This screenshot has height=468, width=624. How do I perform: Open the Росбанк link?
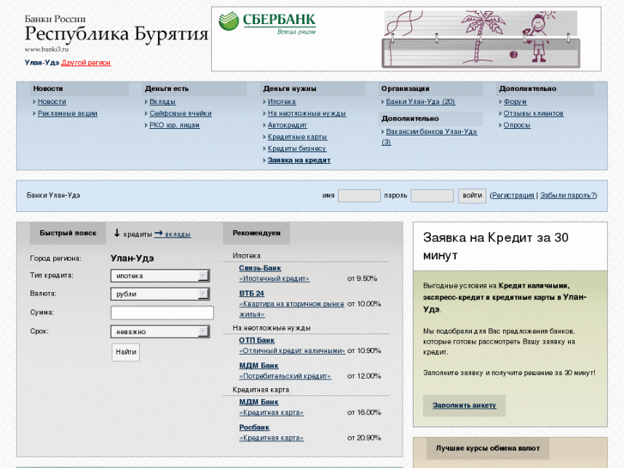tap(254, 428)
